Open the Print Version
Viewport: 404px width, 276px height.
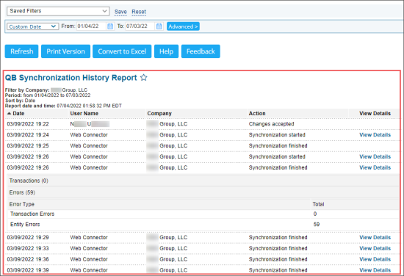point(65,51)
